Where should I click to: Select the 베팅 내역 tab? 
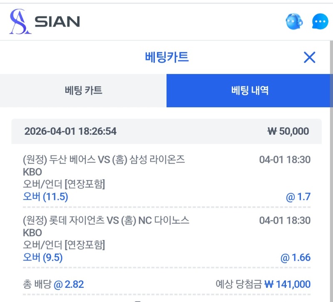[x=250, y=90]
